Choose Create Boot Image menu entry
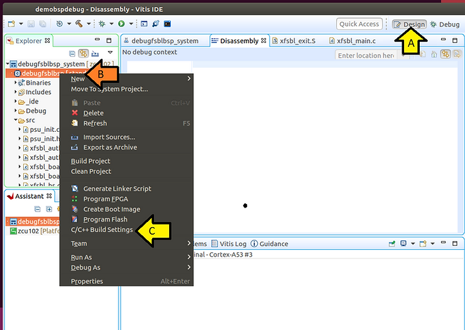This screenshot has width=465, height=330. pos(127,209)
